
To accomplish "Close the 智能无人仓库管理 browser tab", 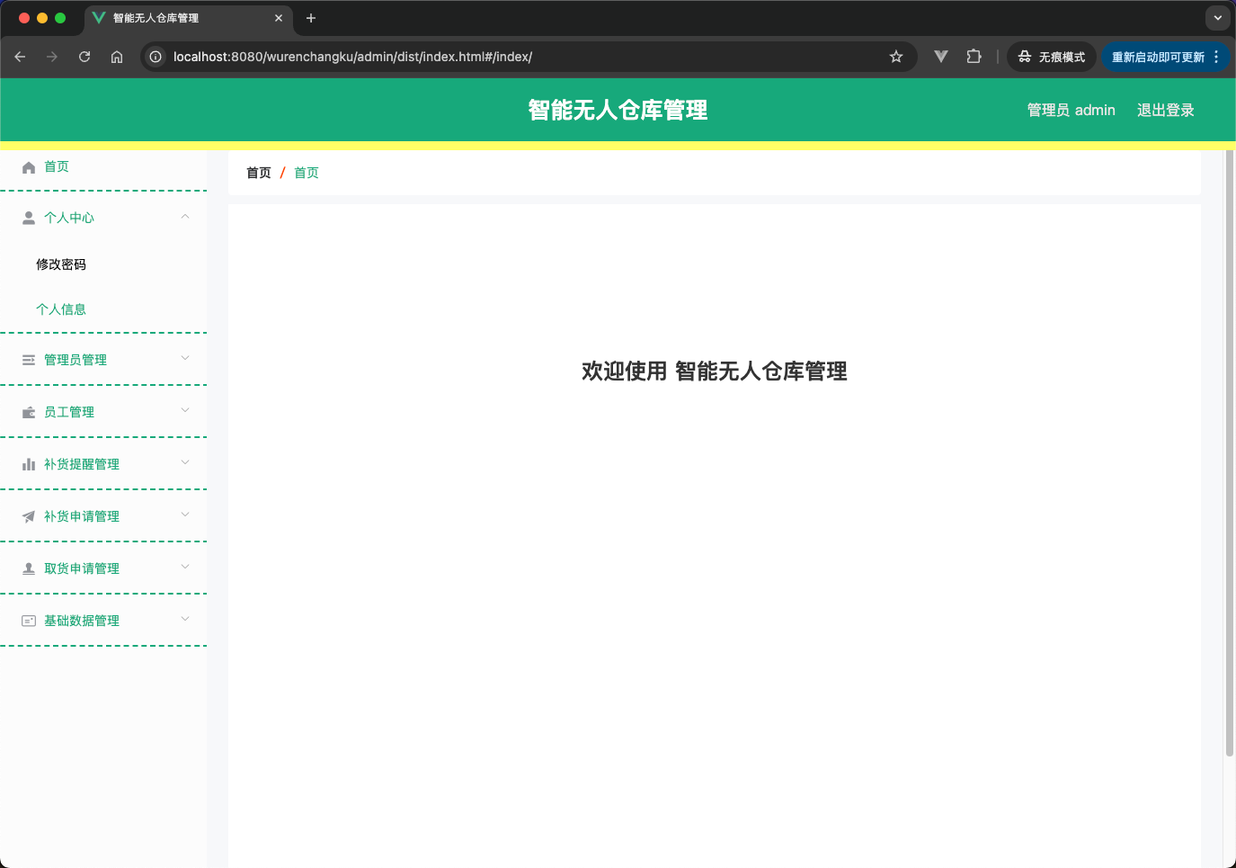I will [x=279, y=18].
